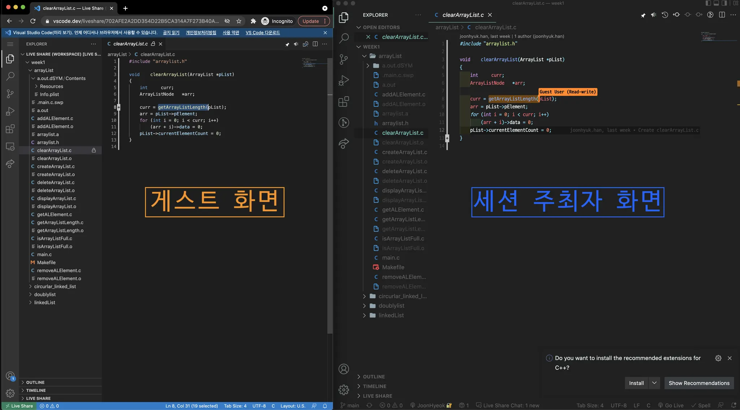Expand the circurlar_linked_list folder in guest explorer
This screenshot has height=410, width=740.
(x=55, y=286)
